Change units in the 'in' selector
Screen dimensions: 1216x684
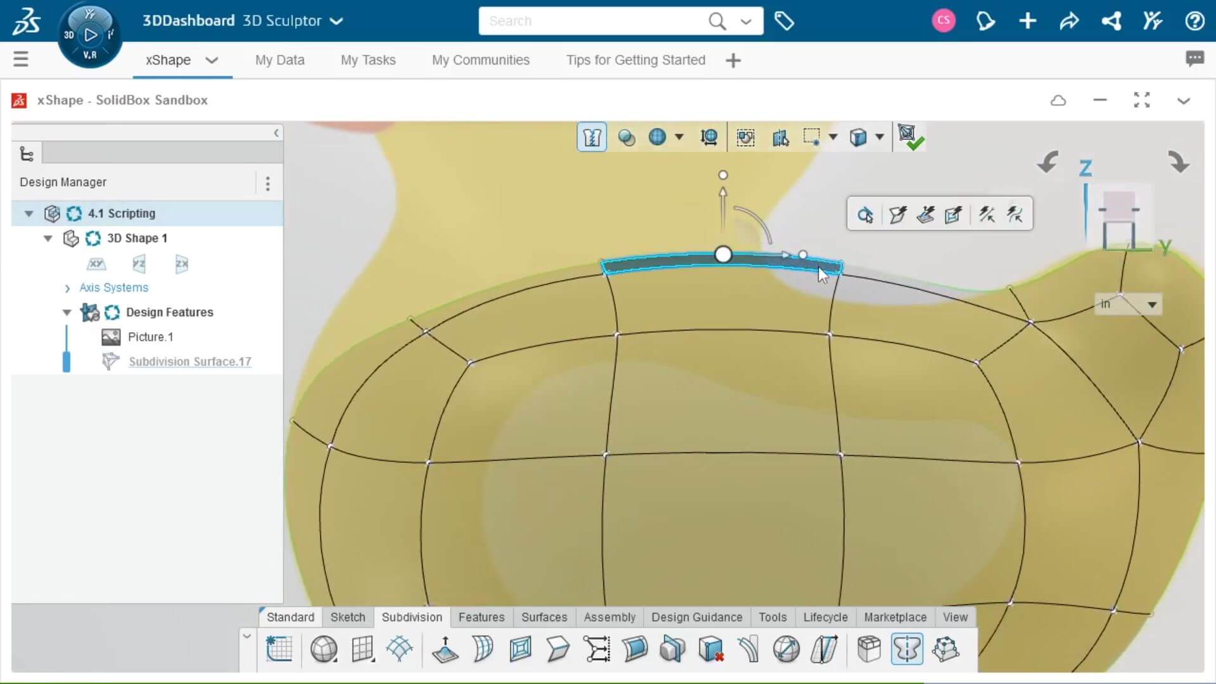coord(1128,304)
